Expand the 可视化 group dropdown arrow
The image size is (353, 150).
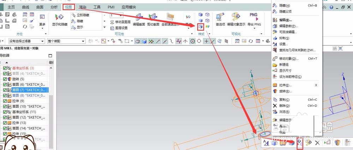[261, 34]
